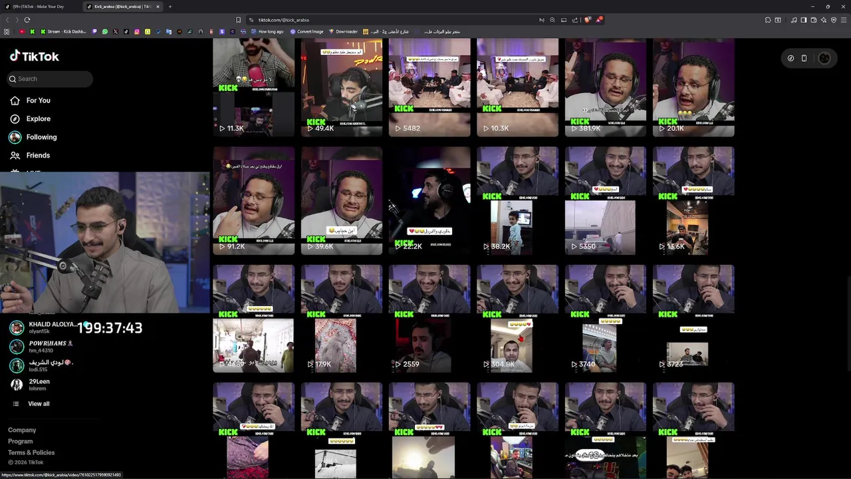Open the video with 304.8K views
This screenshot has height=479, width=851.
[517, 319]
